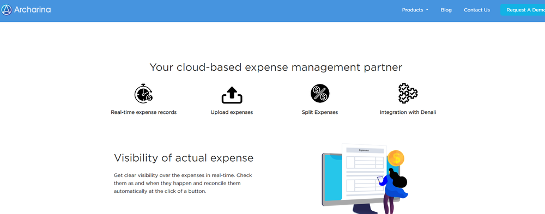Go to Contact Us

tap(477, 10)
